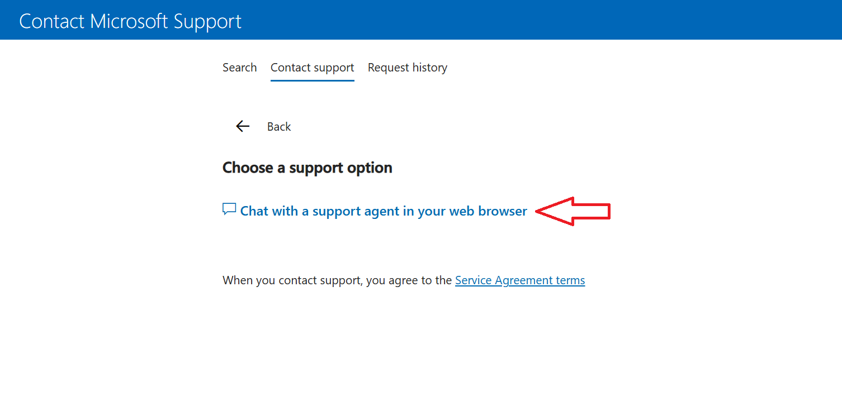Click the Contact Microsoft Support header
Screen dimensions: 842x406
pos(130,21)
